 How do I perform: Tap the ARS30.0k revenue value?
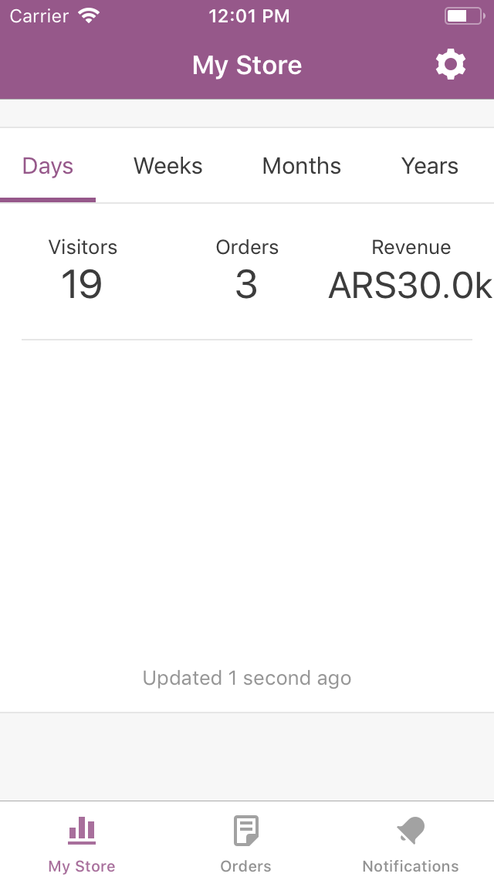coord(410,285)
